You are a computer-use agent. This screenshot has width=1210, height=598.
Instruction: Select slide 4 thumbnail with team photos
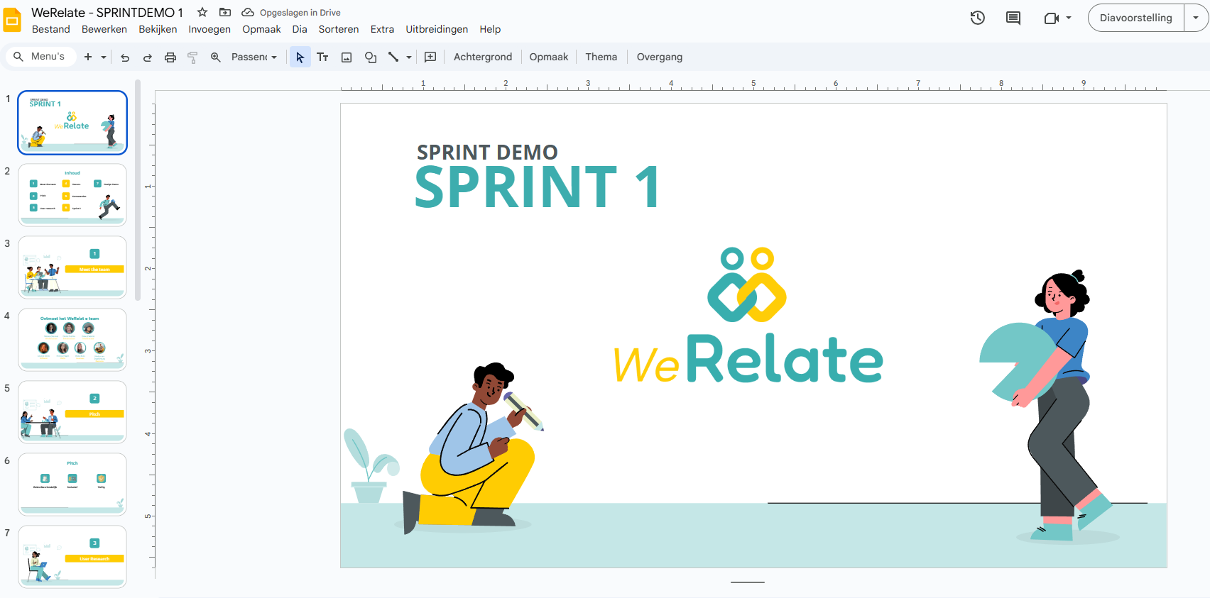(x=72, y=339)
